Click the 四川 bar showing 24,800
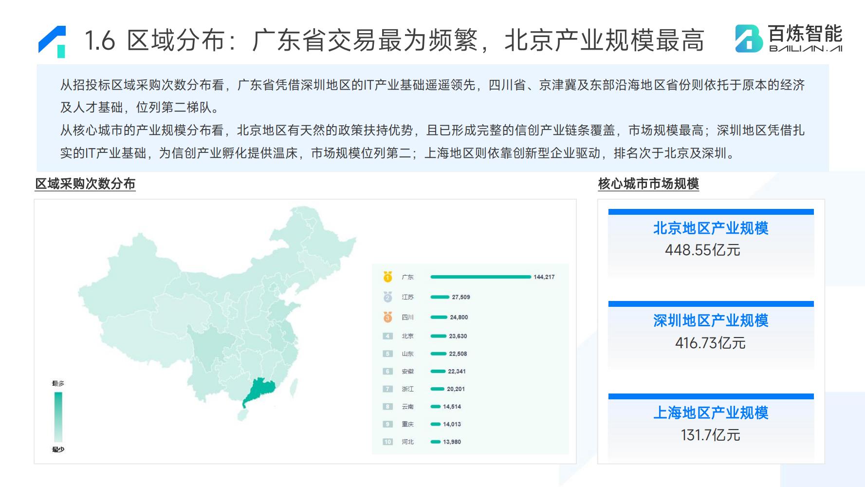 click(439, 317)
